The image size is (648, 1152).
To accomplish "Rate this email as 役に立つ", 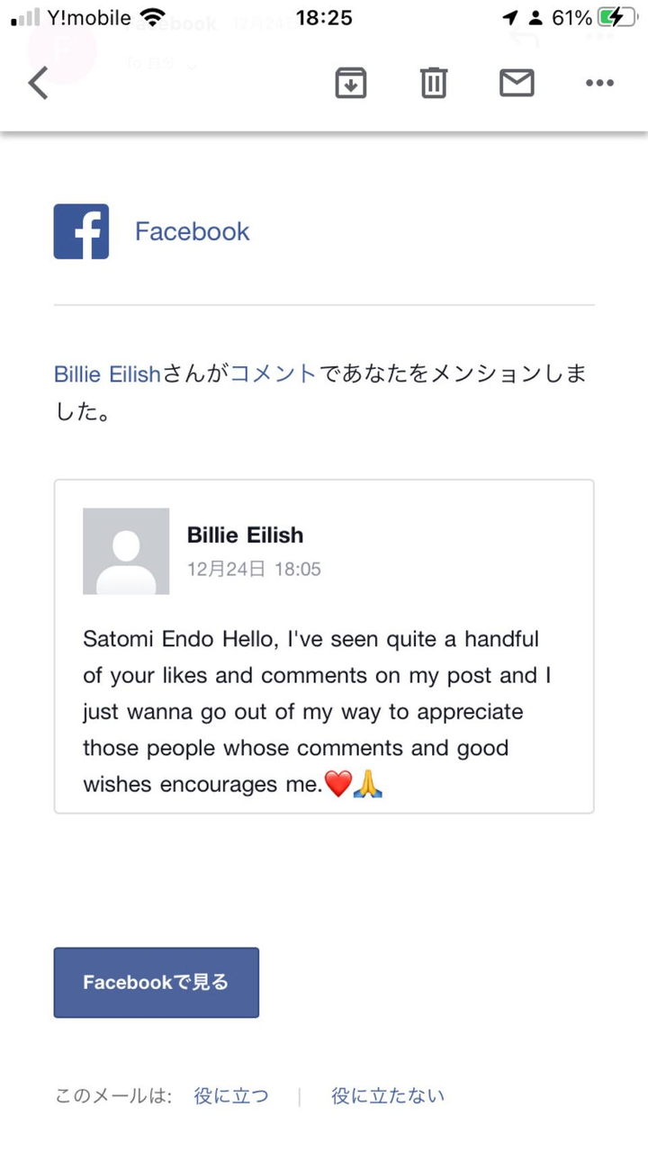I will [x=230, y=1095].
